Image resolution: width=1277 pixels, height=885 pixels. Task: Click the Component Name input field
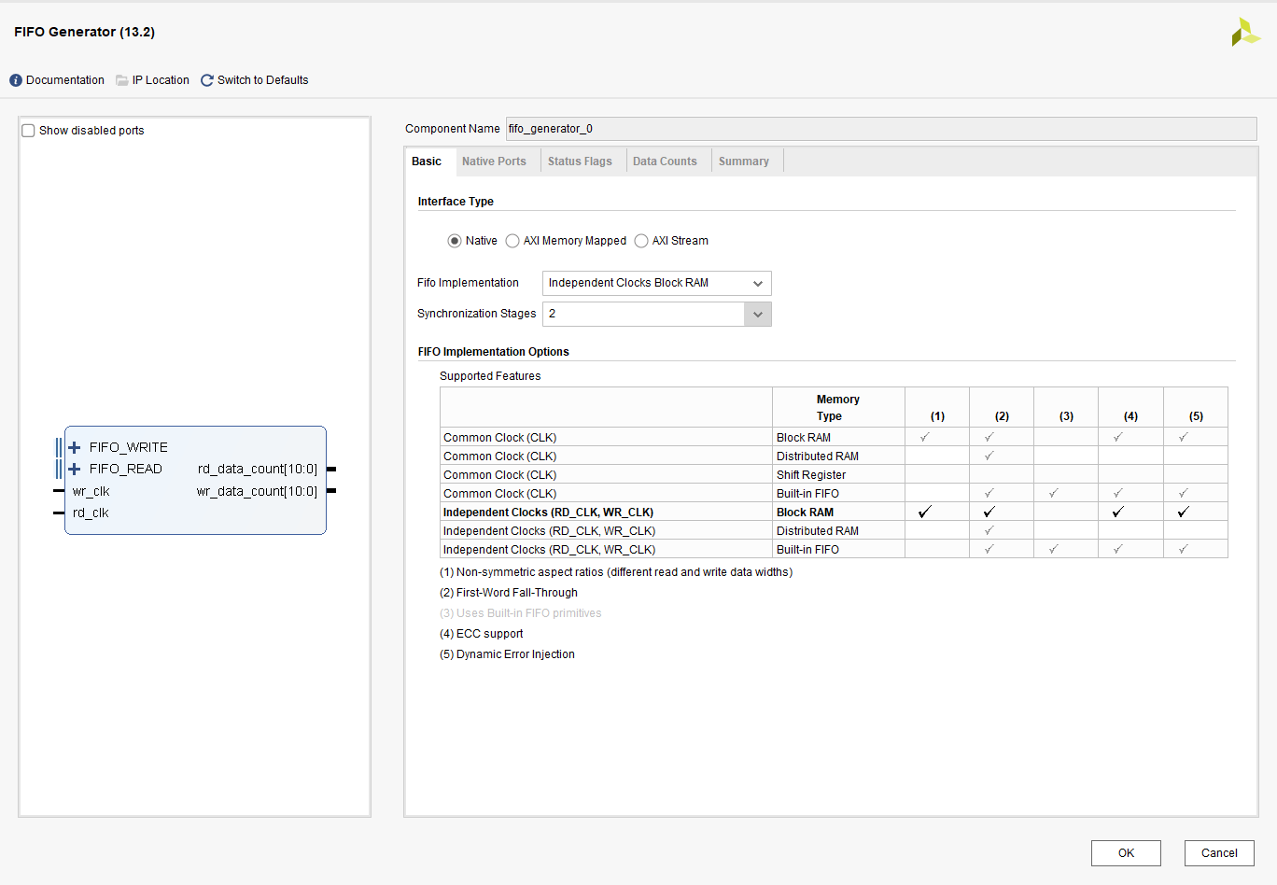(x=880, y=129)
